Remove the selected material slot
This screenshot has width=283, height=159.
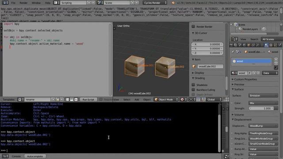pyautogui.click(x=276, y=63)
